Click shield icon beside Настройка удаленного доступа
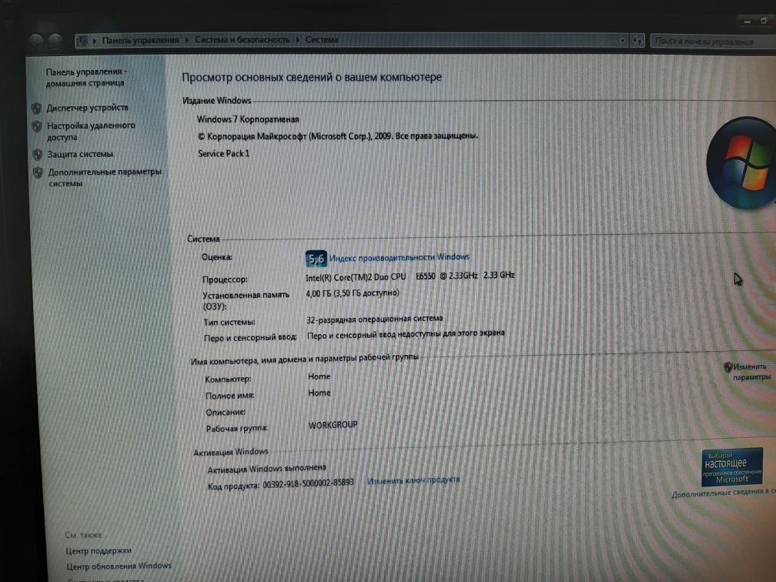The image size is (776, 582). coord(37,126)
